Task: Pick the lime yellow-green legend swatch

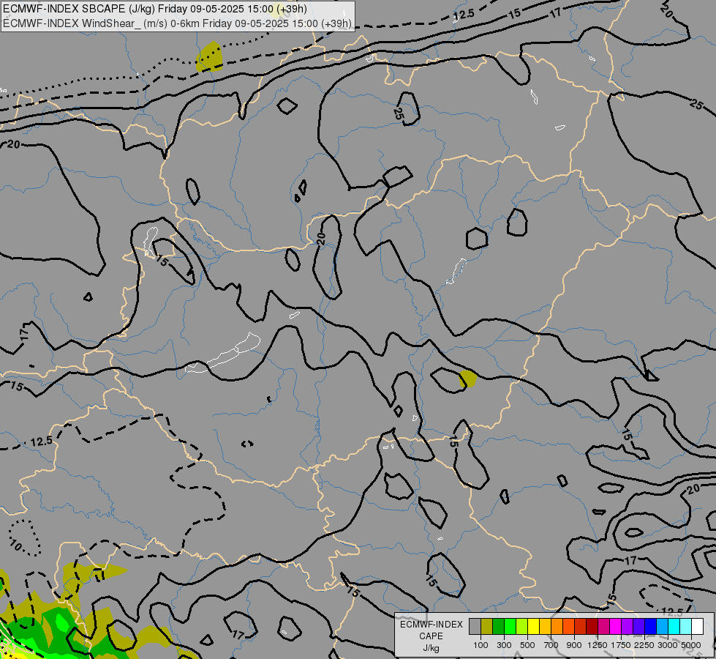Action: [522, 627]
